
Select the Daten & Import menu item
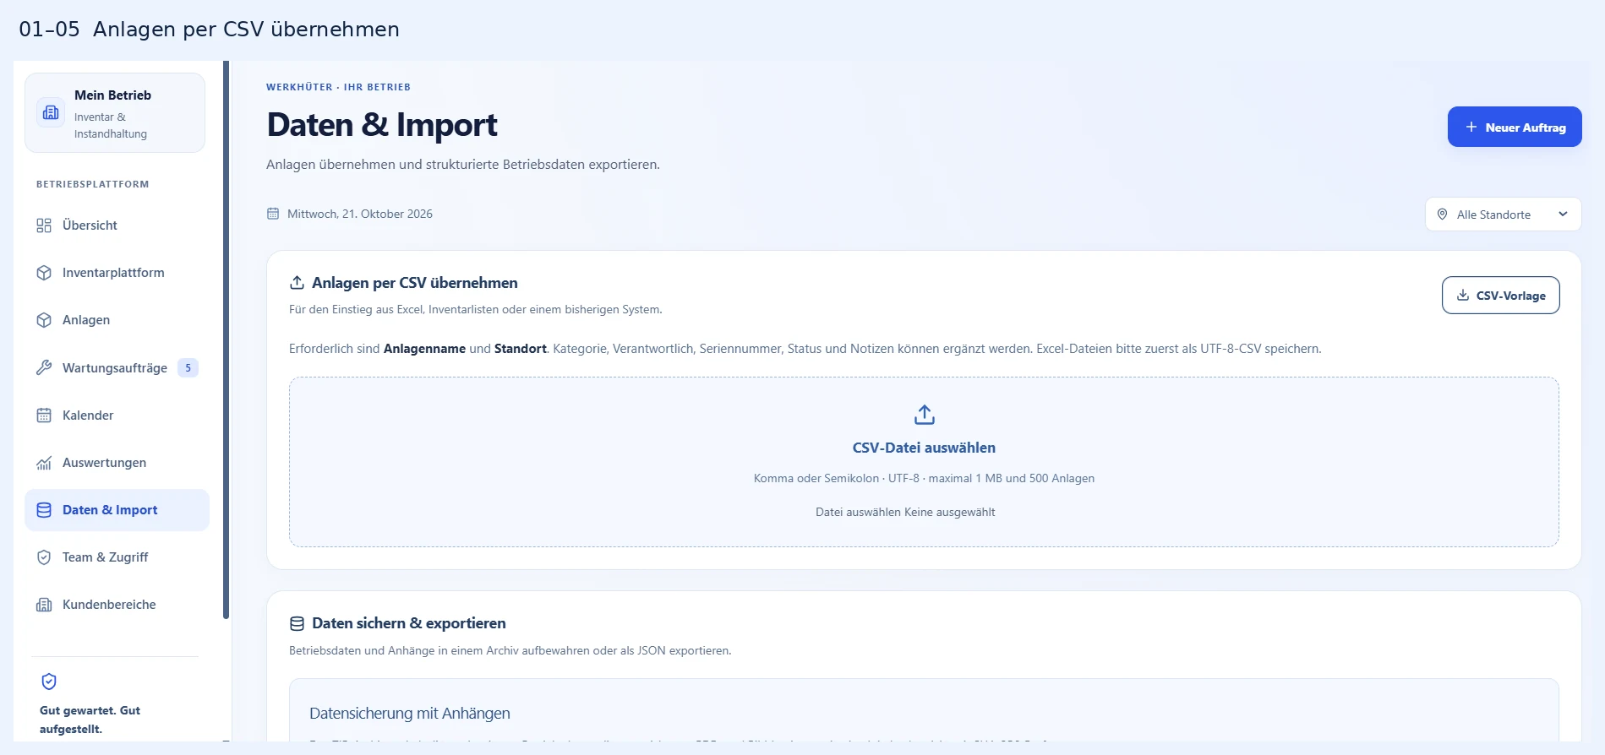(117, 510)
